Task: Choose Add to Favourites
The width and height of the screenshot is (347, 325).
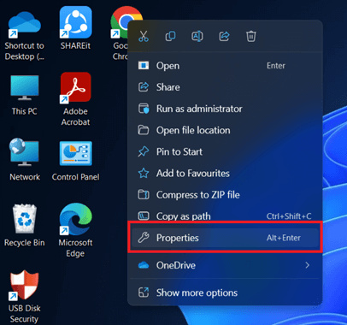Action: pos(225,174)
